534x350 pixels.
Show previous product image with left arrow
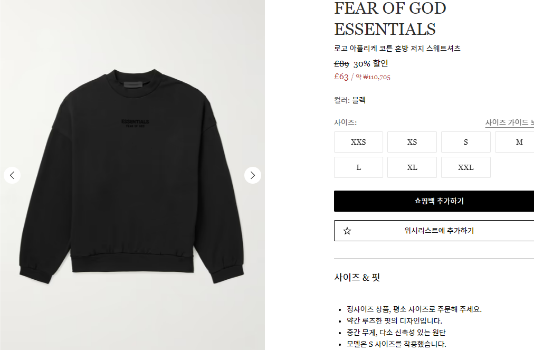click(x=12, y=175)
